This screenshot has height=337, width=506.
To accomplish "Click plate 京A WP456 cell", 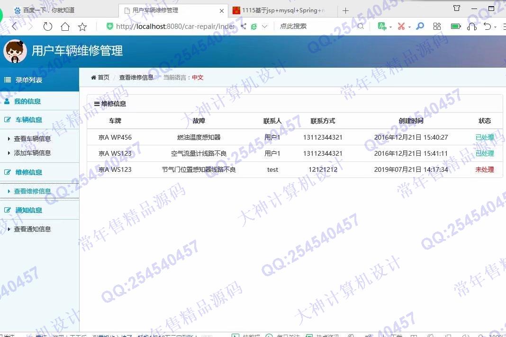I will [x=115, y=137].
